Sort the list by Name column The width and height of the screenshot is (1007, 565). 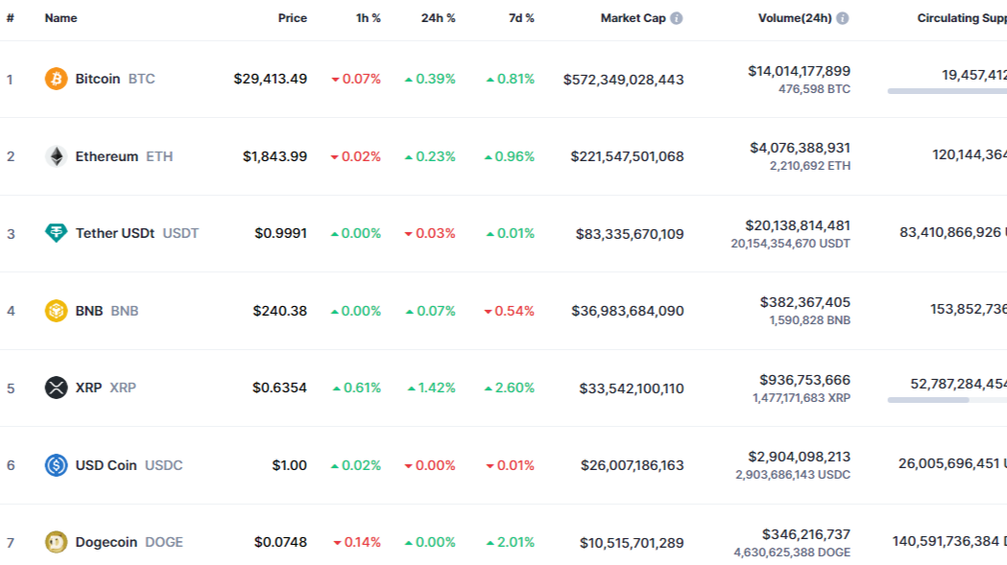(60, 17)
